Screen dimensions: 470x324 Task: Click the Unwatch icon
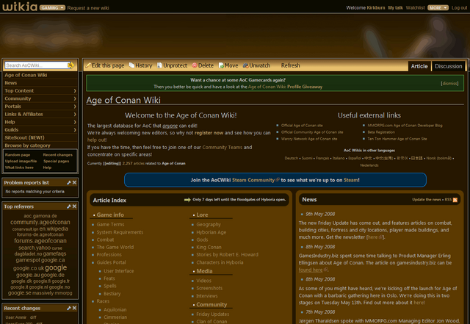(245, 65)
